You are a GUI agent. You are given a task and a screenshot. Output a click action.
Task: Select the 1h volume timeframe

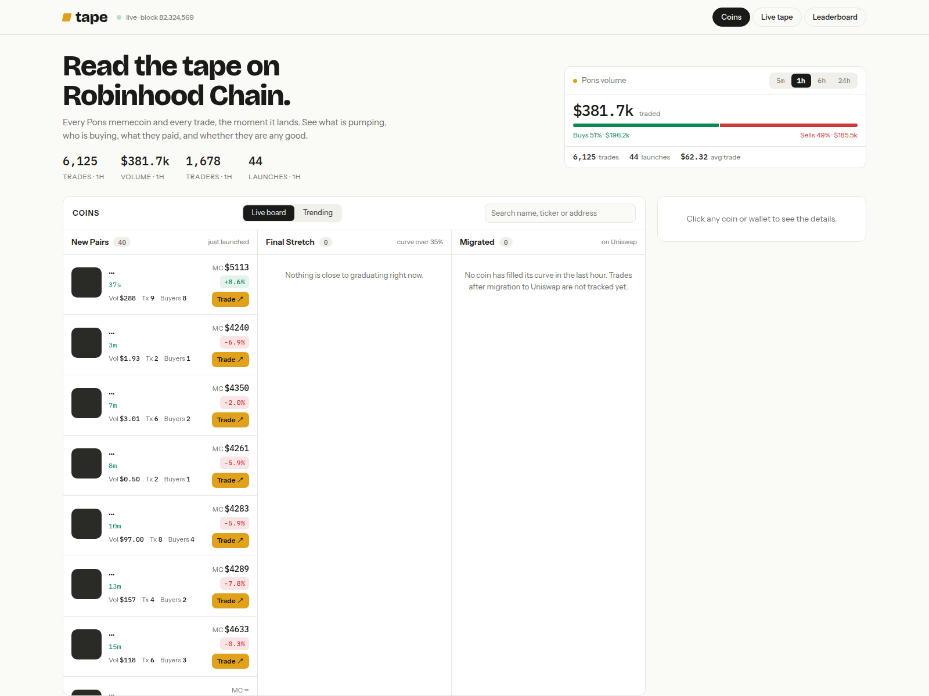click(x=801, y=81)
